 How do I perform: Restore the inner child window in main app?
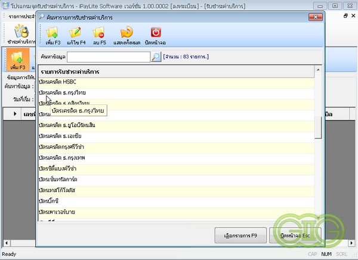345,16
